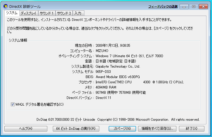Click the DirectX 診断ツール window title text
Image resolution: width=212 pixels, height=137 pixels.
25,6
